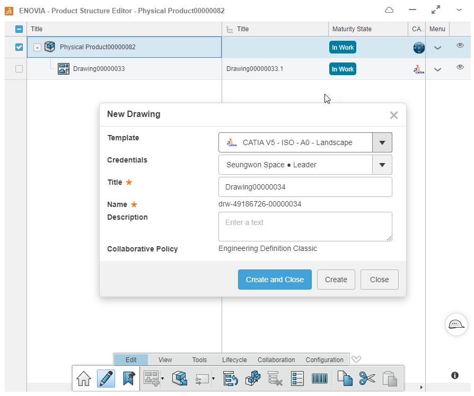Click the Close button in dialog

[380, 280]
